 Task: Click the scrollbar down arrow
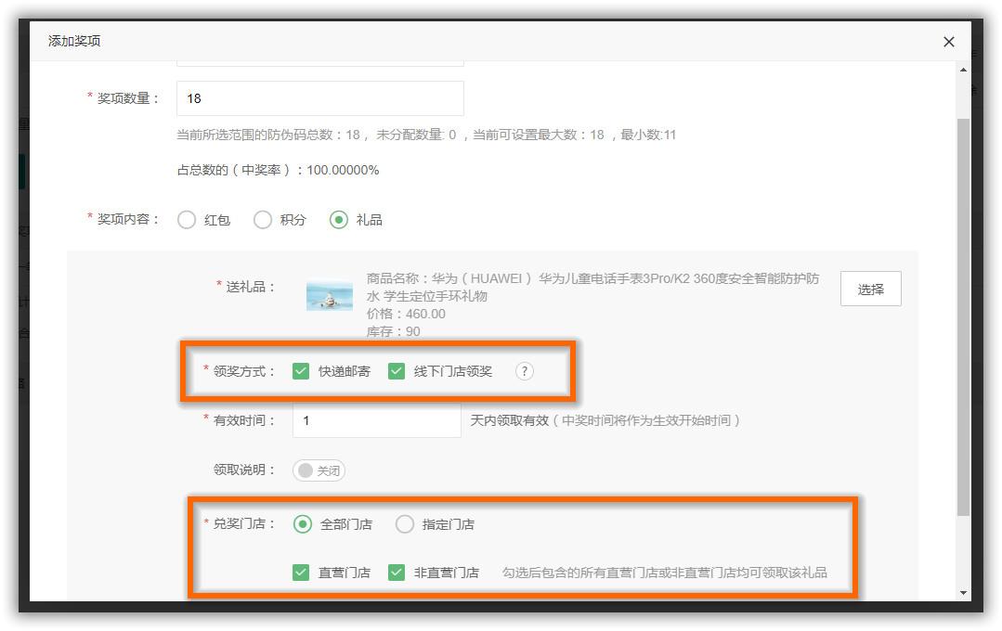point(963,593)
